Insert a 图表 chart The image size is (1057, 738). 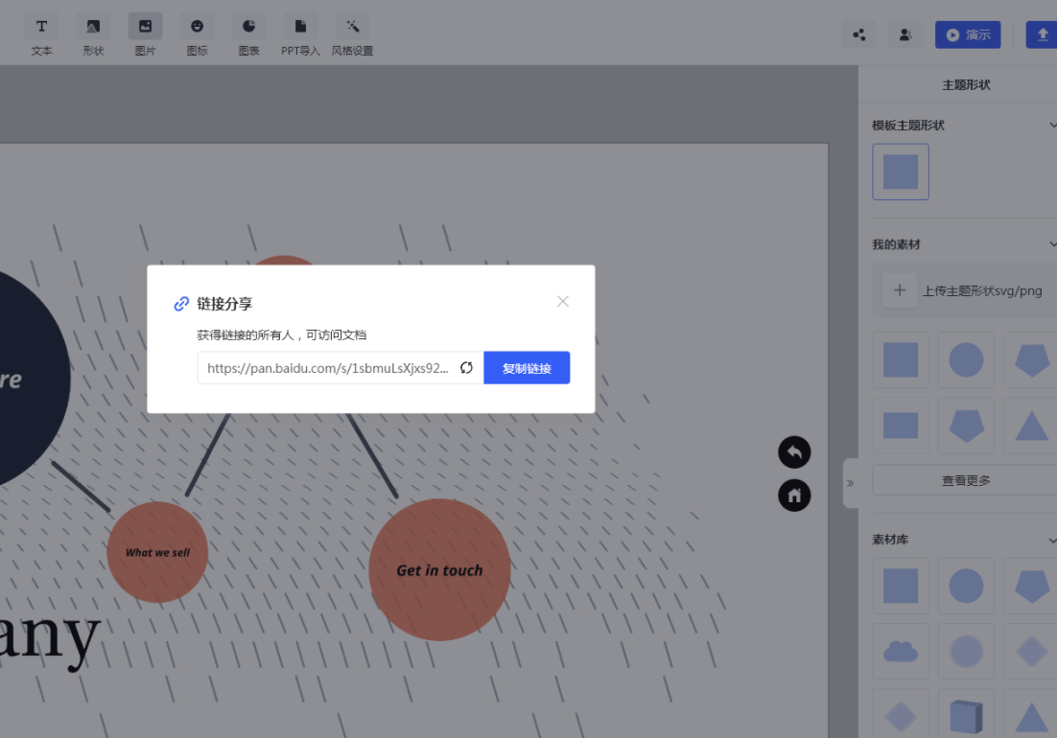(x=248, y=35)
